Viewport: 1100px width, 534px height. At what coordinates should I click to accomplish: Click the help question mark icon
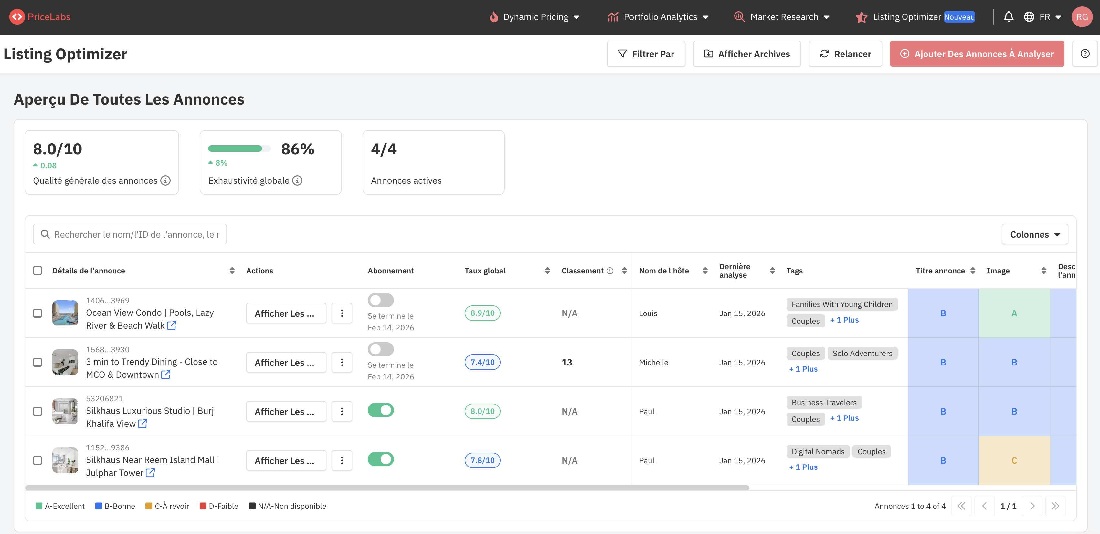click(x=1084, y=54)
